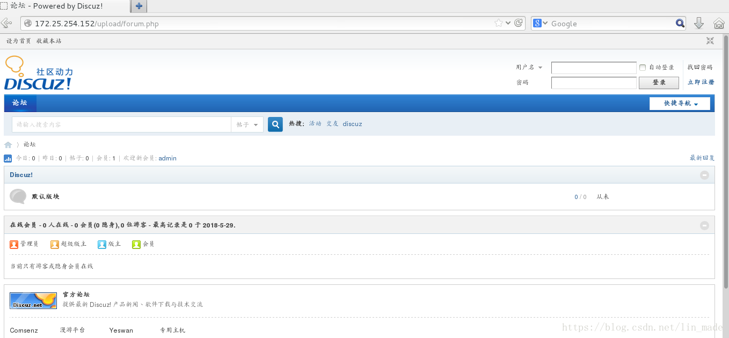
Task: Click the 设为首页 link
Action: pos(19,41)
